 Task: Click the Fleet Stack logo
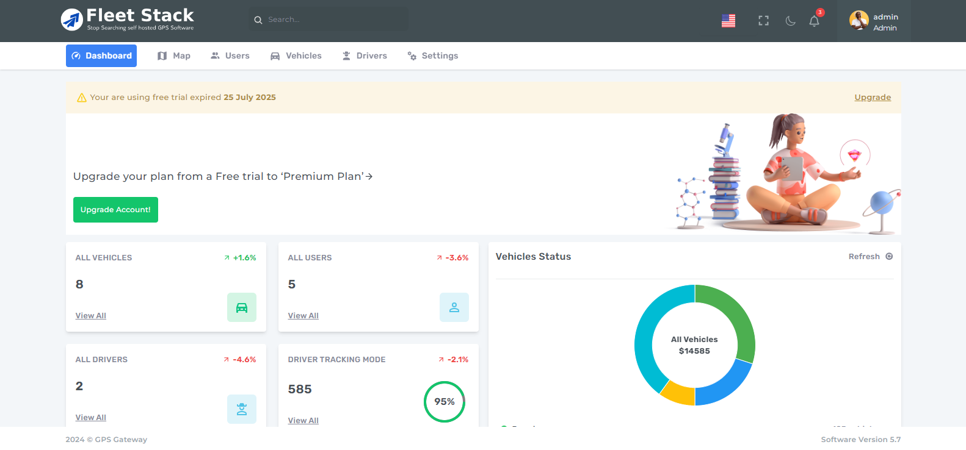[128, 20]
